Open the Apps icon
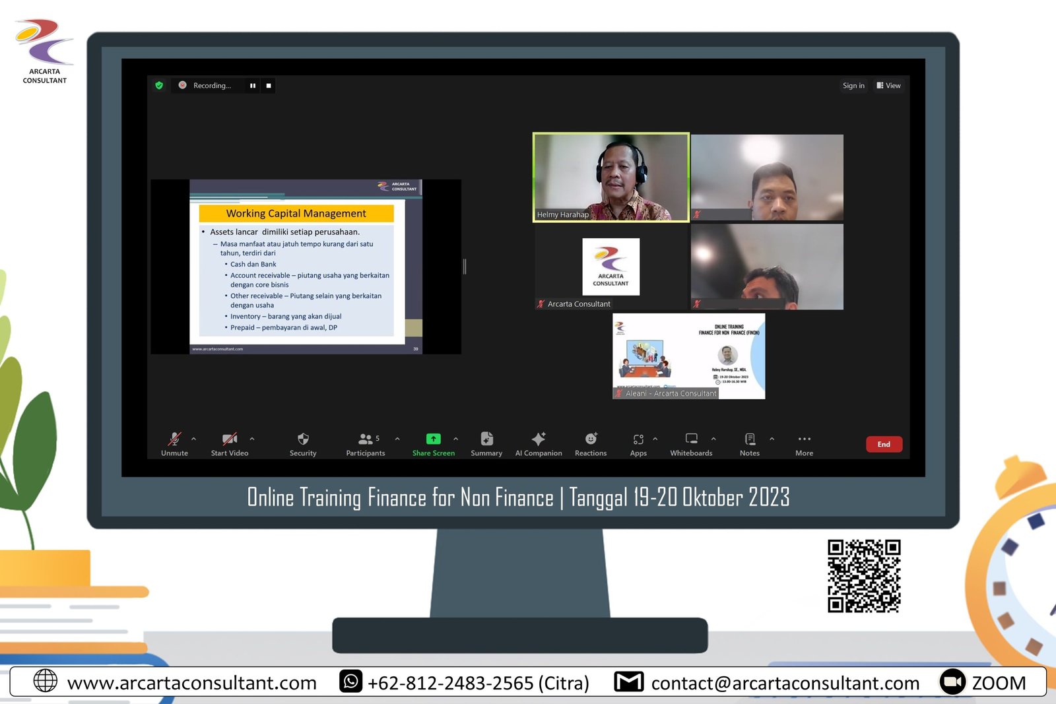 638,440
